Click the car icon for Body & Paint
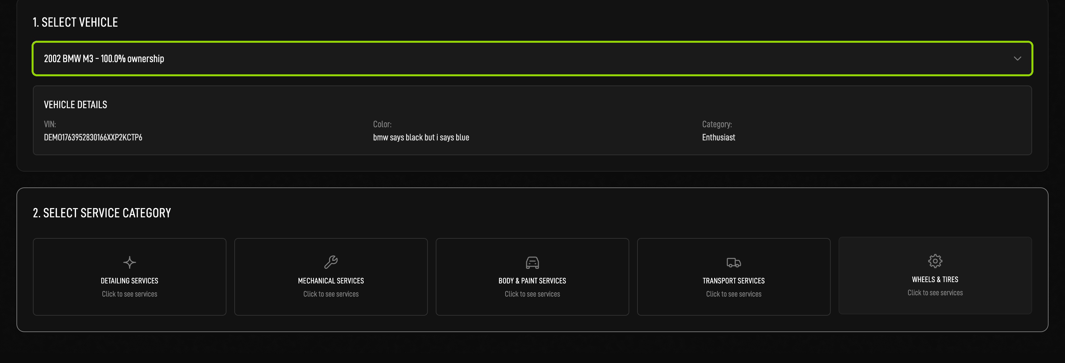 click(532, 262)
